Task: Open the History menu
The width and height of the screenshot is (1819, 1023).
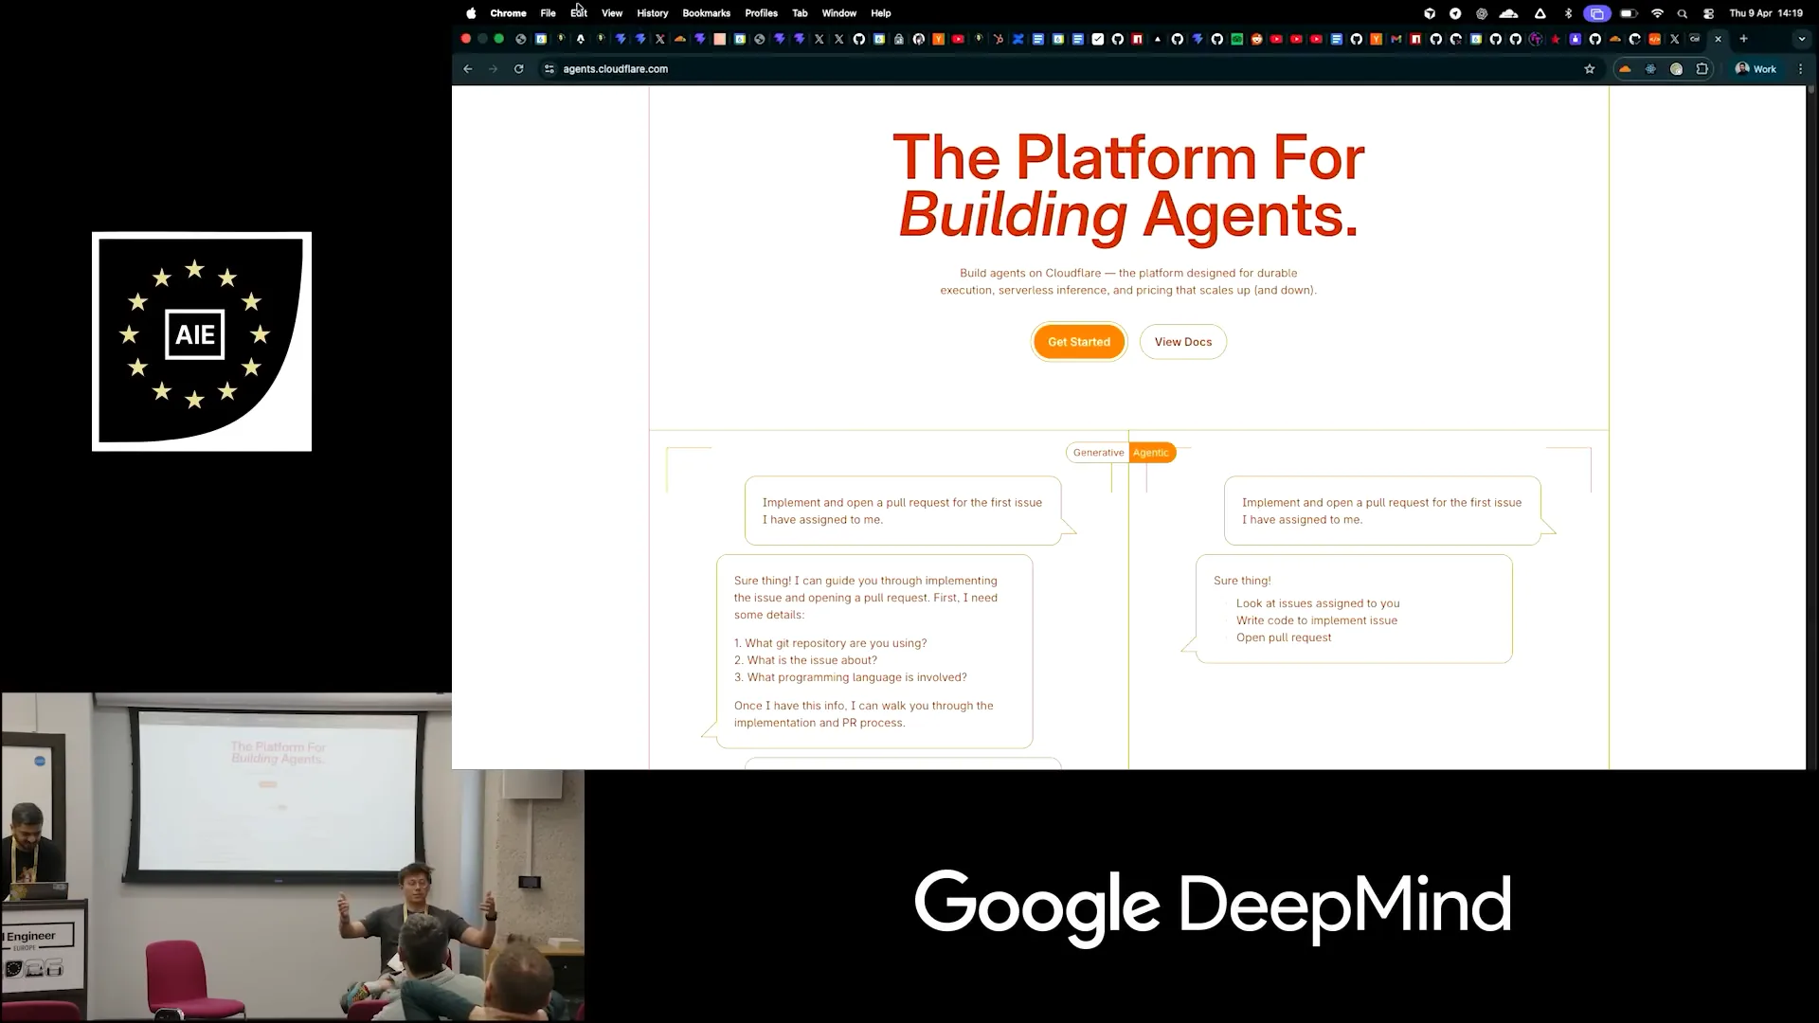Action: pos(652,13)
